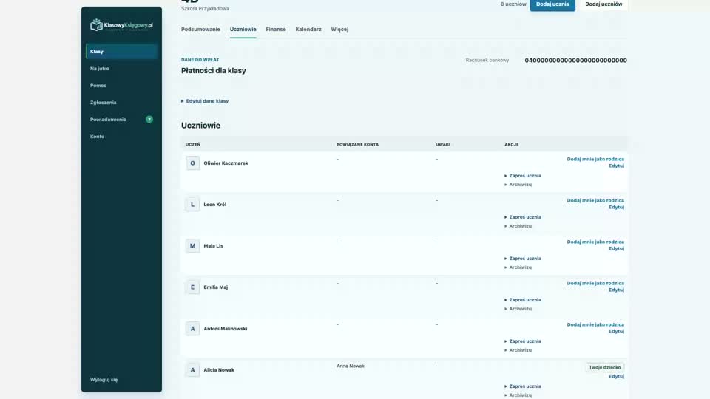Viewport: 710px width, 399px height.
Task: Expand Zaproś ucznia for Maja Lis
Action: click(523, 259)
